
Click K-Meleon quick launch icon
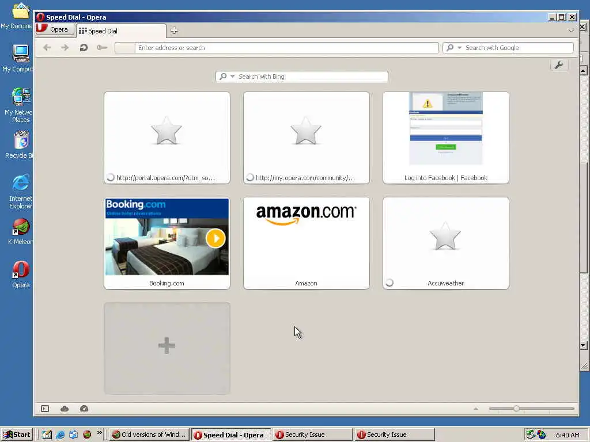[x=87, y=435]
